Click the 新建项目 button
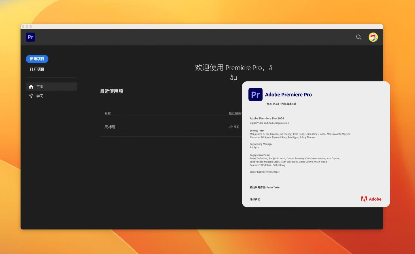Image resolution: width=415 pixels, height=254 pixels. 37,59
